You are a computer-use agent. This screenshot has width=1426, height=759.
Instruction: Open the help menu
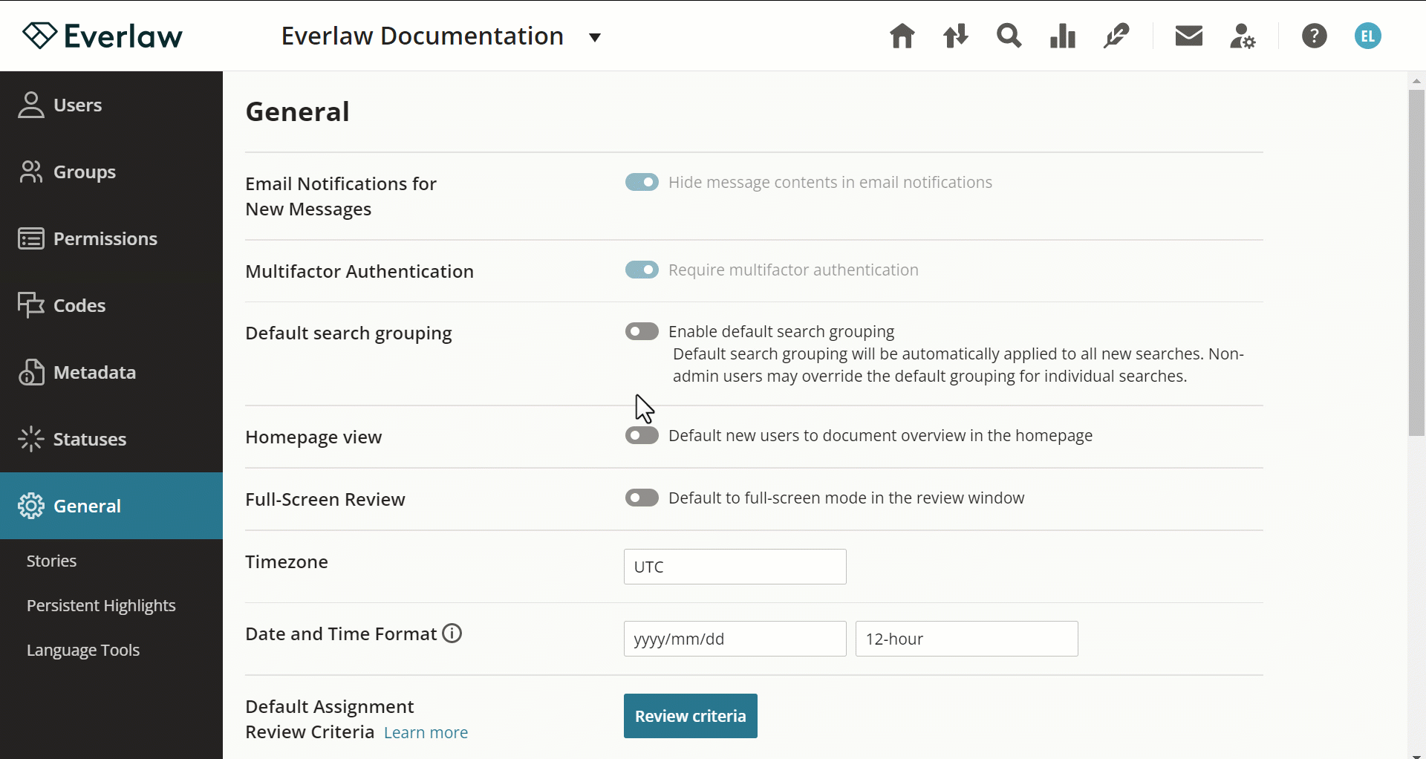pyautogui.click(x=1315, y=36)
